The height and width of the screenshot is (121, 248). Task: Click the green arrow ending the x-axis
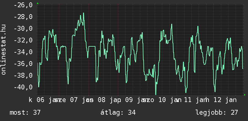pos(245,95)
